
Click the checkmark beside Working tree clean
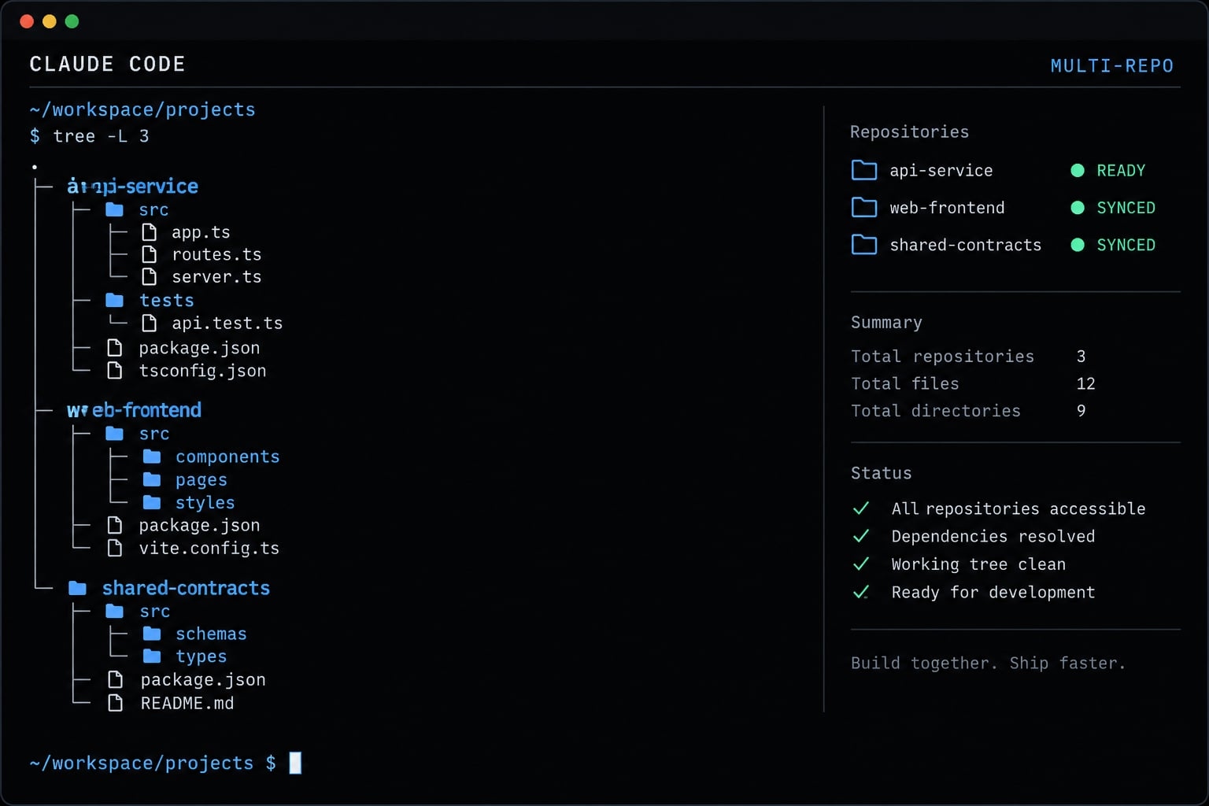pos(861,564)
